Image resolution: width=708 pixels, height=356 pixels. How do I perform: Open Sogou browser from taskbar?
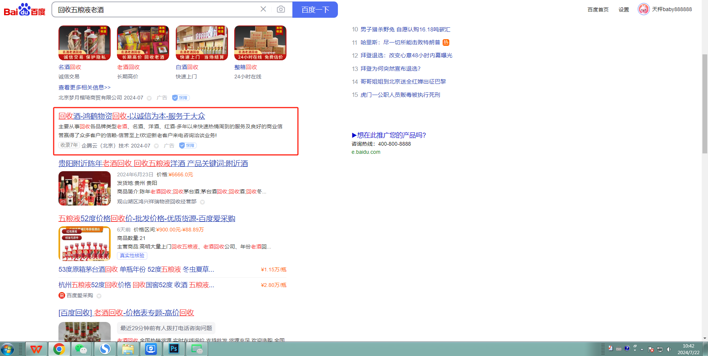coord(105,349)
